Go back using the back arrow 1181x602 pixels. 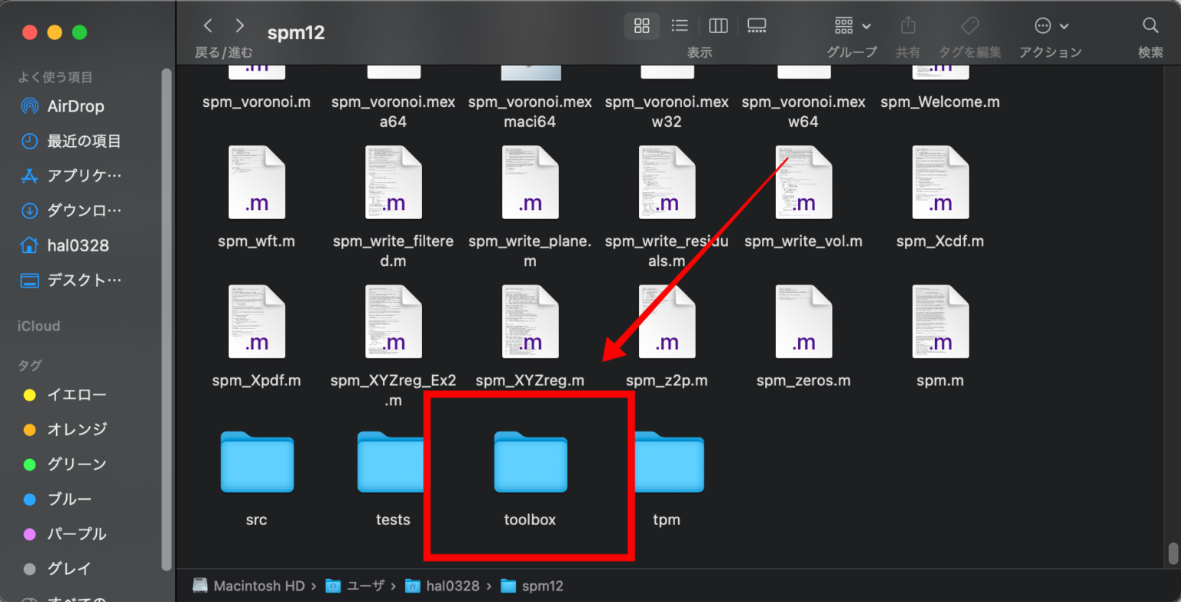click(x=208, y=25)
